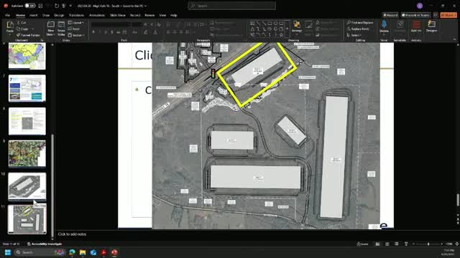This screenshot has width=460, height=258.
Task: Click the Dictate microphone icon
Action: [384, 24]
